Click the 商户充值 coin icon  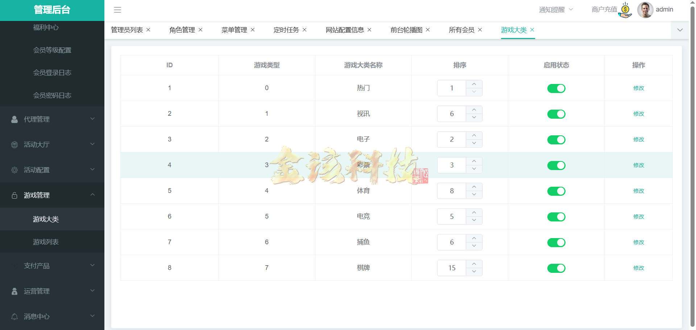(625, 10)
